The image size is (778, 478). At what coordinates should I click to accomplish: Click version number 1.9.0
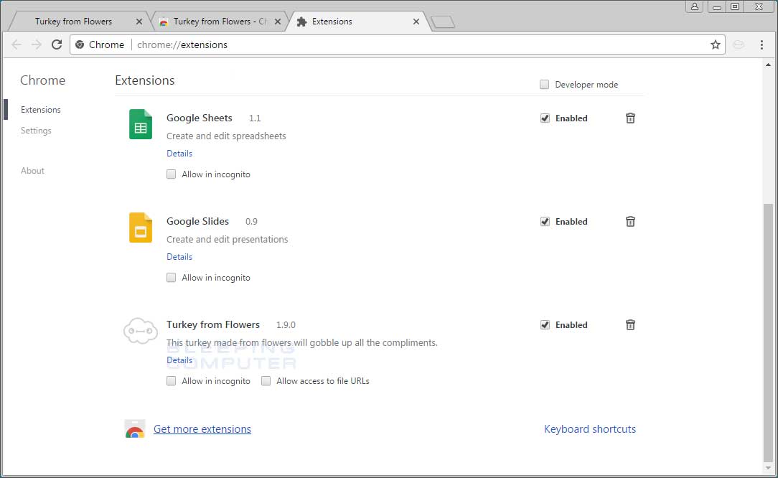click(286, 325)
